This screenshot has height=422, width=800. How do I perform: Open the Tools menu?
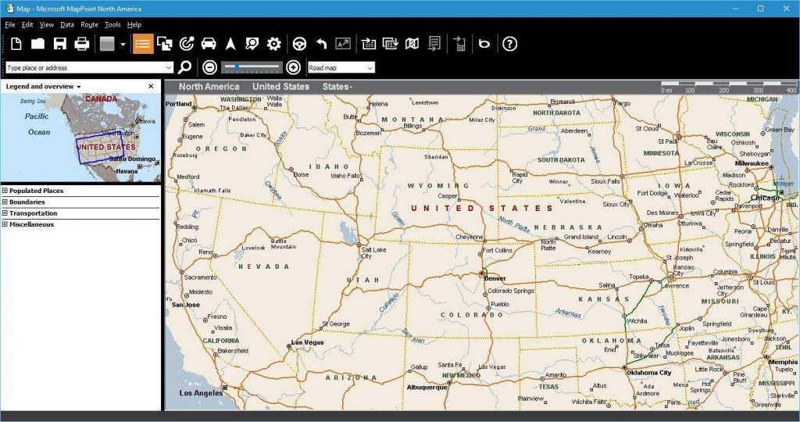tap(112, 24)
